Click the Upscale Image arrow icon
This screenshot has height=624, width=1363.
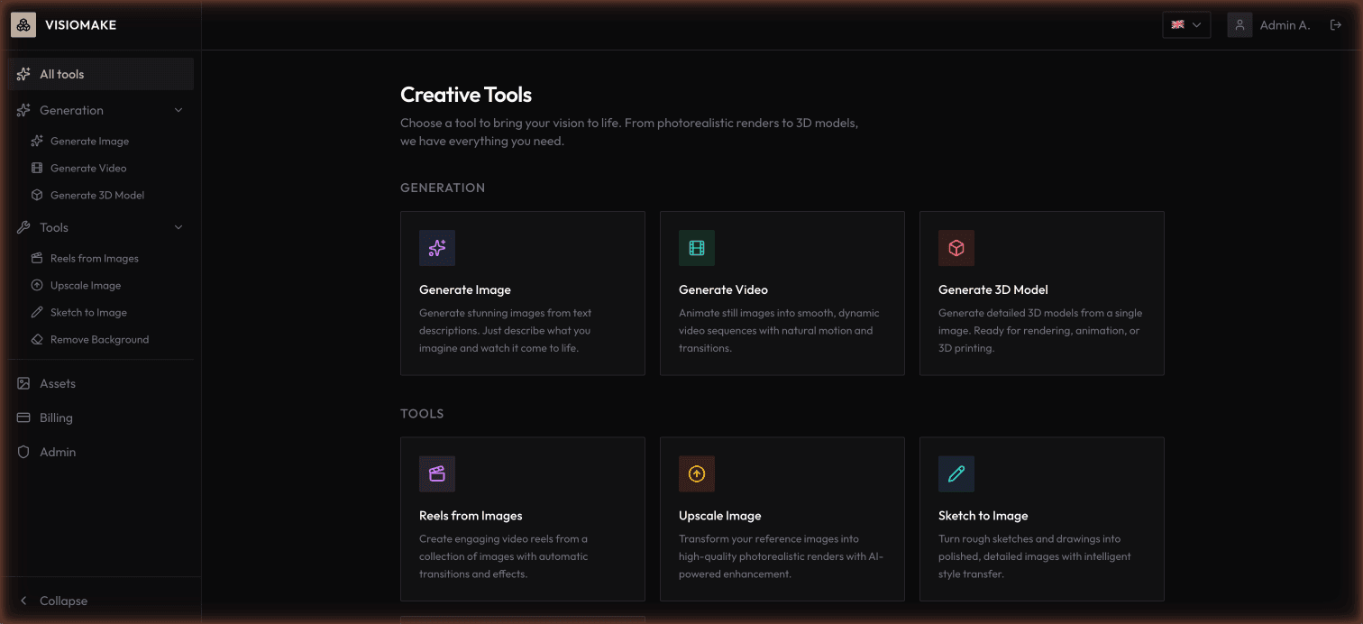(697, 473)
